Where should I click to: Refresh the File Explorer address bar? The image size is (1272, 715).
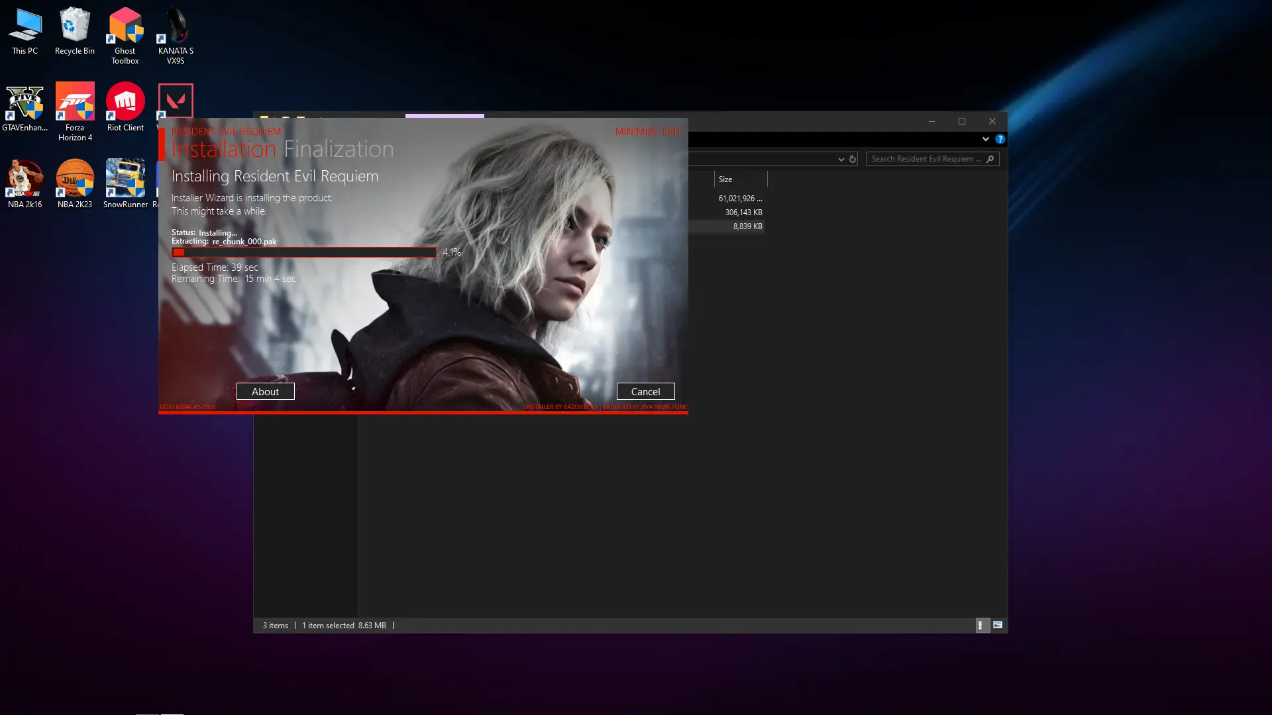click(x=853, y=159)
